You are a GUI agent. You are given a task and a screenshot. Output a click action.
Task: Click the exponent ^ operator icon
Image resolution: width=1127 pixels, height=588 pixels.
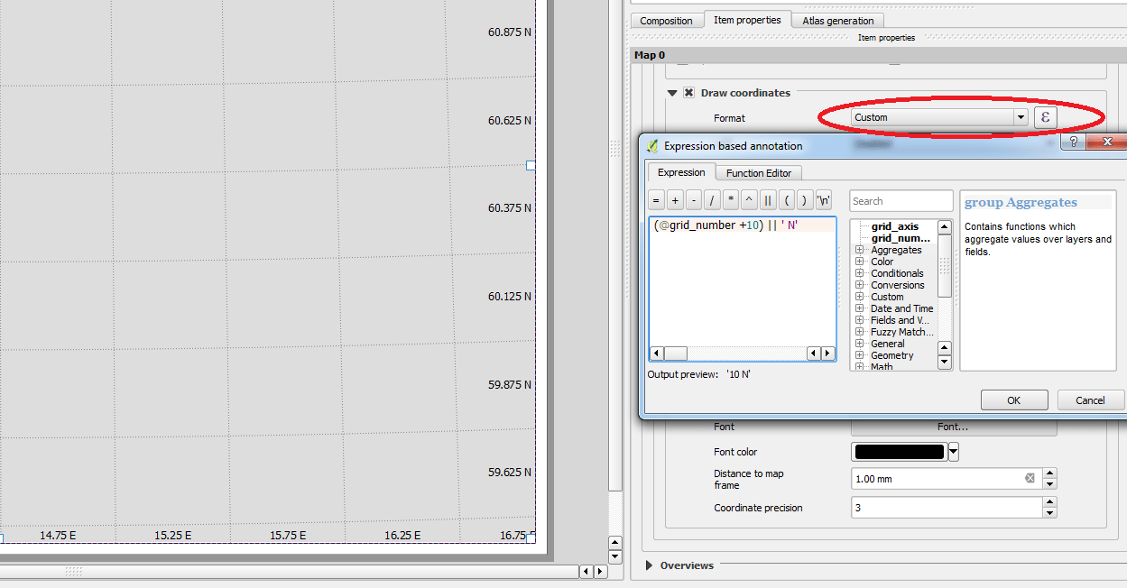749,199
